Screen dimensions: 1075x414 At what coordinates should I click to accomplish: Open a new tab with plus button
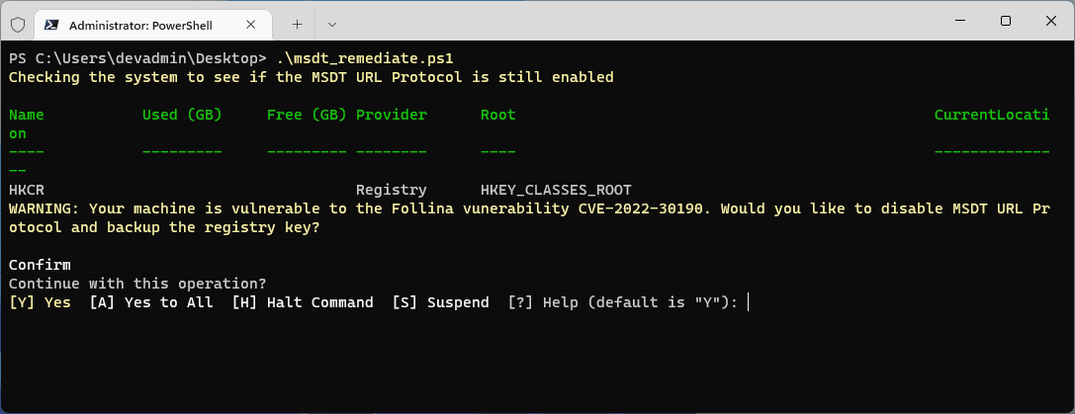tap(297, 22)
